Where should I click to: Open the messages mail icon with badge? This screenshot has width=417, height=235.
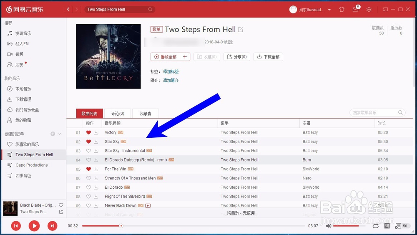click(356, 10)
